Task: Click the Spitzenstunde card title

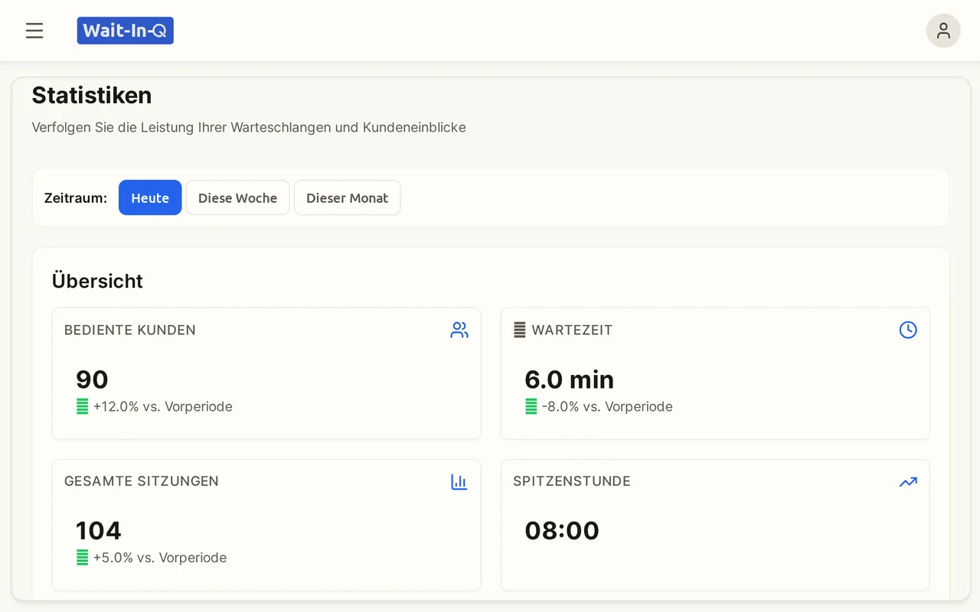Action: [572, 481]
